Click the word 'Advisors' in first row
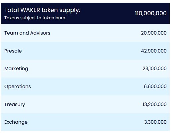The height and width of the screenshot is (134, 173). point(40,33)
